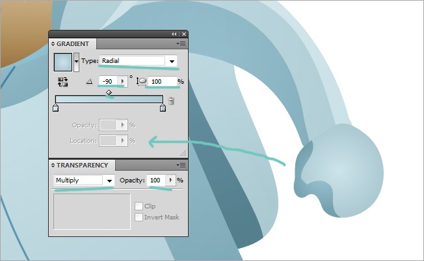Toggle the Invert Mask checkbox
Screen dimensions: 424x261
click(x=139, y=217)
